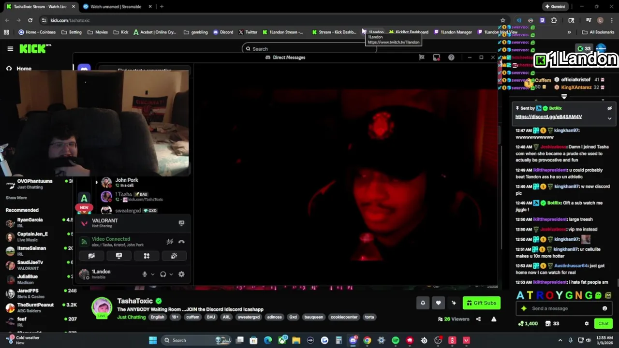Image resolution: width=619 pixels, height=348 pixels.
Task: Reload the current page
Action: tap(30, 20)
